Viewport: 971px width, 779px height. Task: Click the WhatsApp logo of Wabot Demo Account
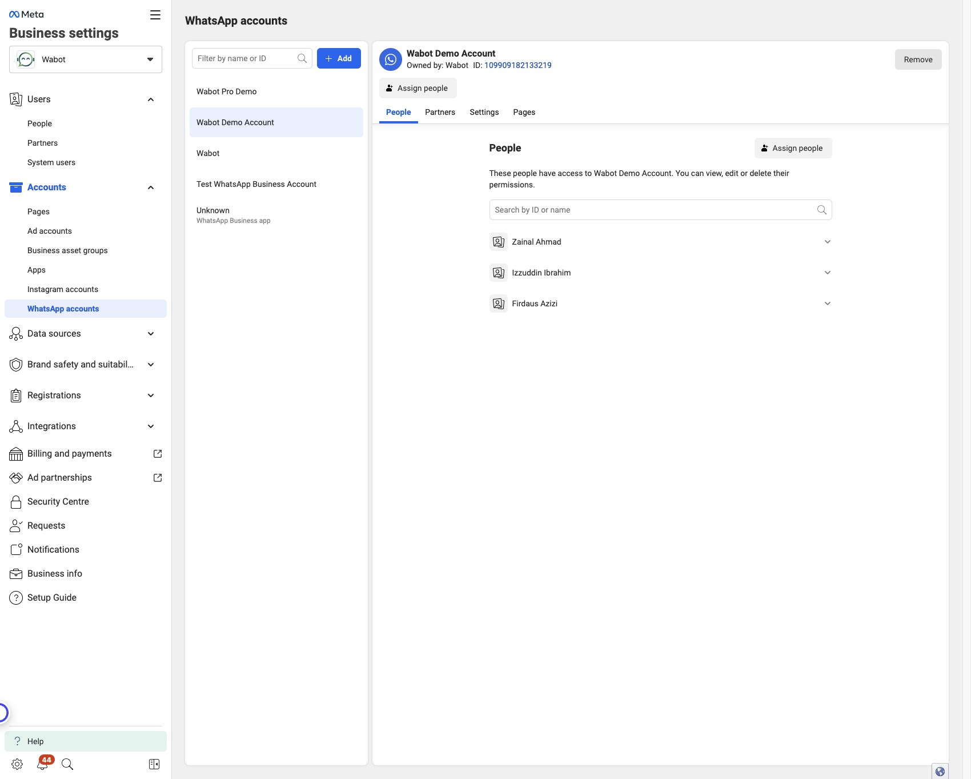click(x=391, y=59)
